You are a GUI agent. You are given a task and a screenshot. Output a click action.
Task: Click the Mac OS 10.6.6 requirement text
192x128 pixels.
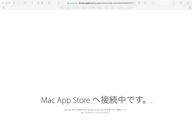96,111
